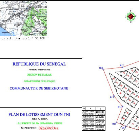Click the 'SUPERFICIE:' label
Viewport: 139px width, 131px height.
pyautogui.click(x=29, y=128)
